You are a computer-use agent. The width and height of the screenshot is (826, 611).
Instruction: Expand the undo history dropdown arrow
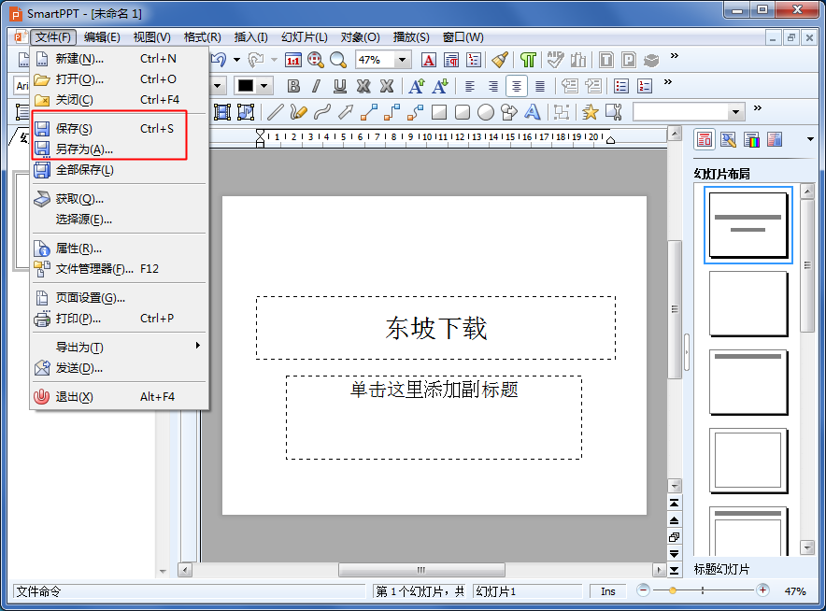tap(236, 60)
